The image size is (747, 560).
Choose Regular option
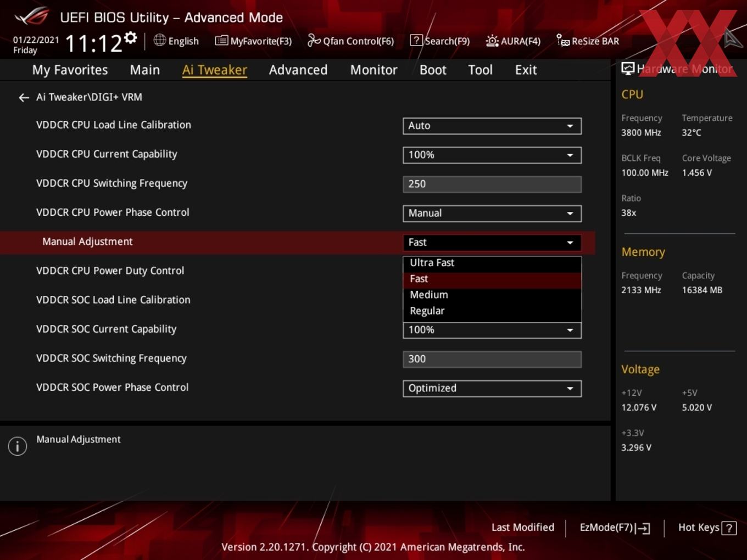[x=492, y=311]
